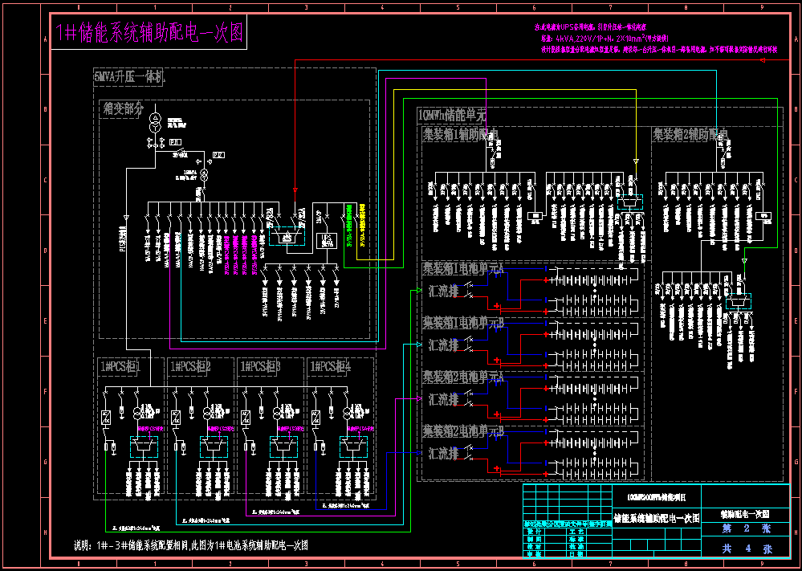Select the total sheets 共 4 张
This screenshot has height=571, width=802.
(747, 549)
